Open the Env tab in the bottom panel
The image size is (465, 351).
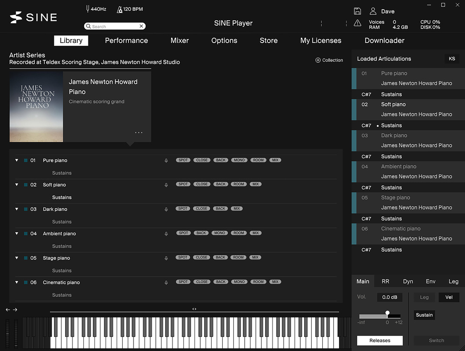[431, 281]
